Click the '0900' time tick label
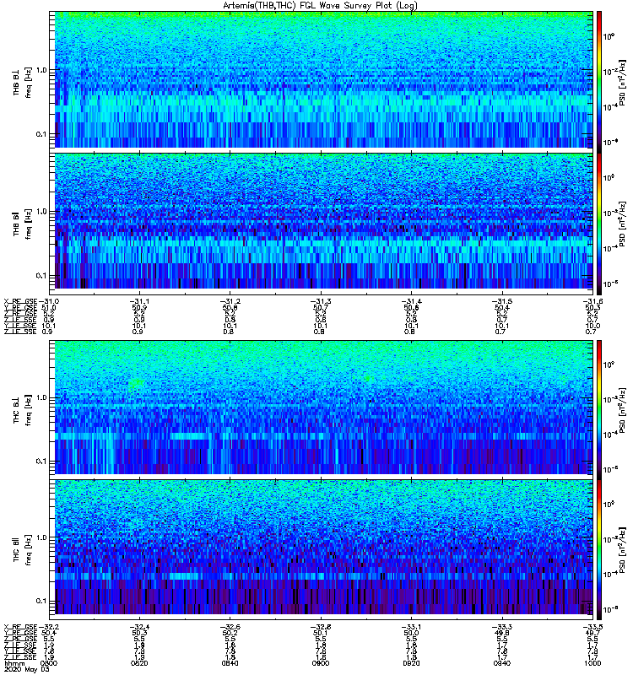This screenshot has height=675, width=633. click(321, 663)
